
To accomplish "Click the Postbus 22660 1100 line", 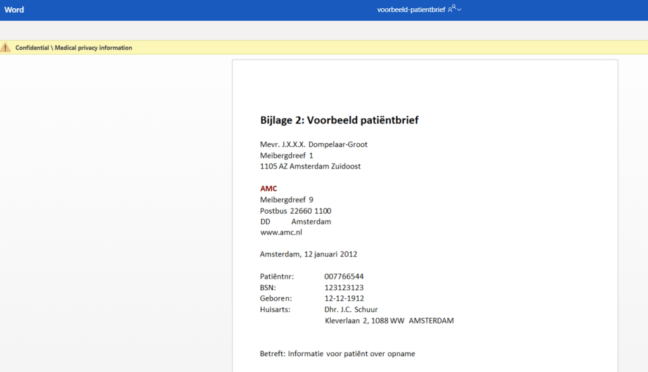I will [x=295, y=210].
